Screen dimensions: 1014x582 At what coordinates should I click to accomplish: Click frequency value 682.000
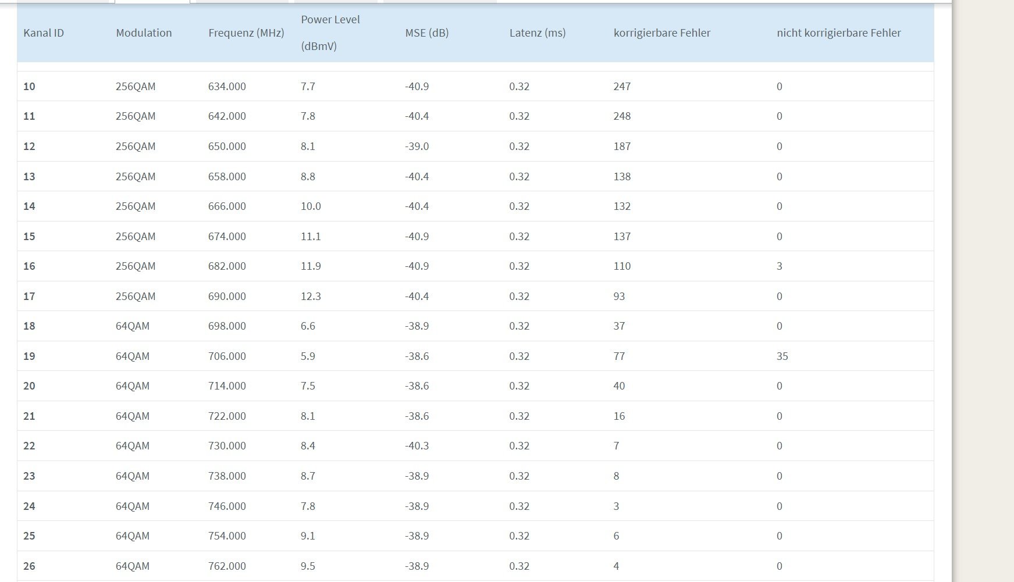227,266
